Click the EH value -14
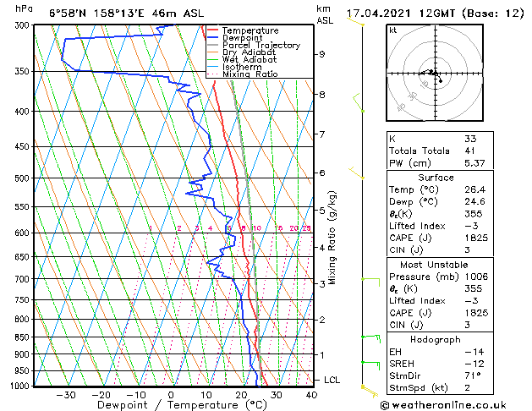This screenshot has width=532, height=411. (x=474, y=352)
